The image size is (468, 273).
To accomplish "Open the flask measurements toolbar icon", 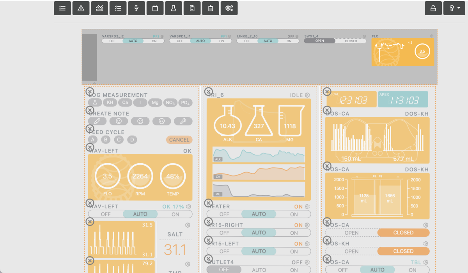I will pyautogui.click(x=174, y=8).
